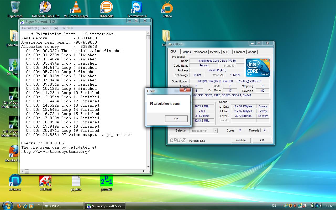
Task: Click the DE language bar indicator
Action: tap(274, 206)
